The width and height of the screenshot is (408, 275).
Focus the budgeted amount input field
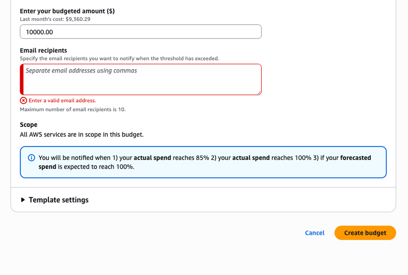point(140,32)
